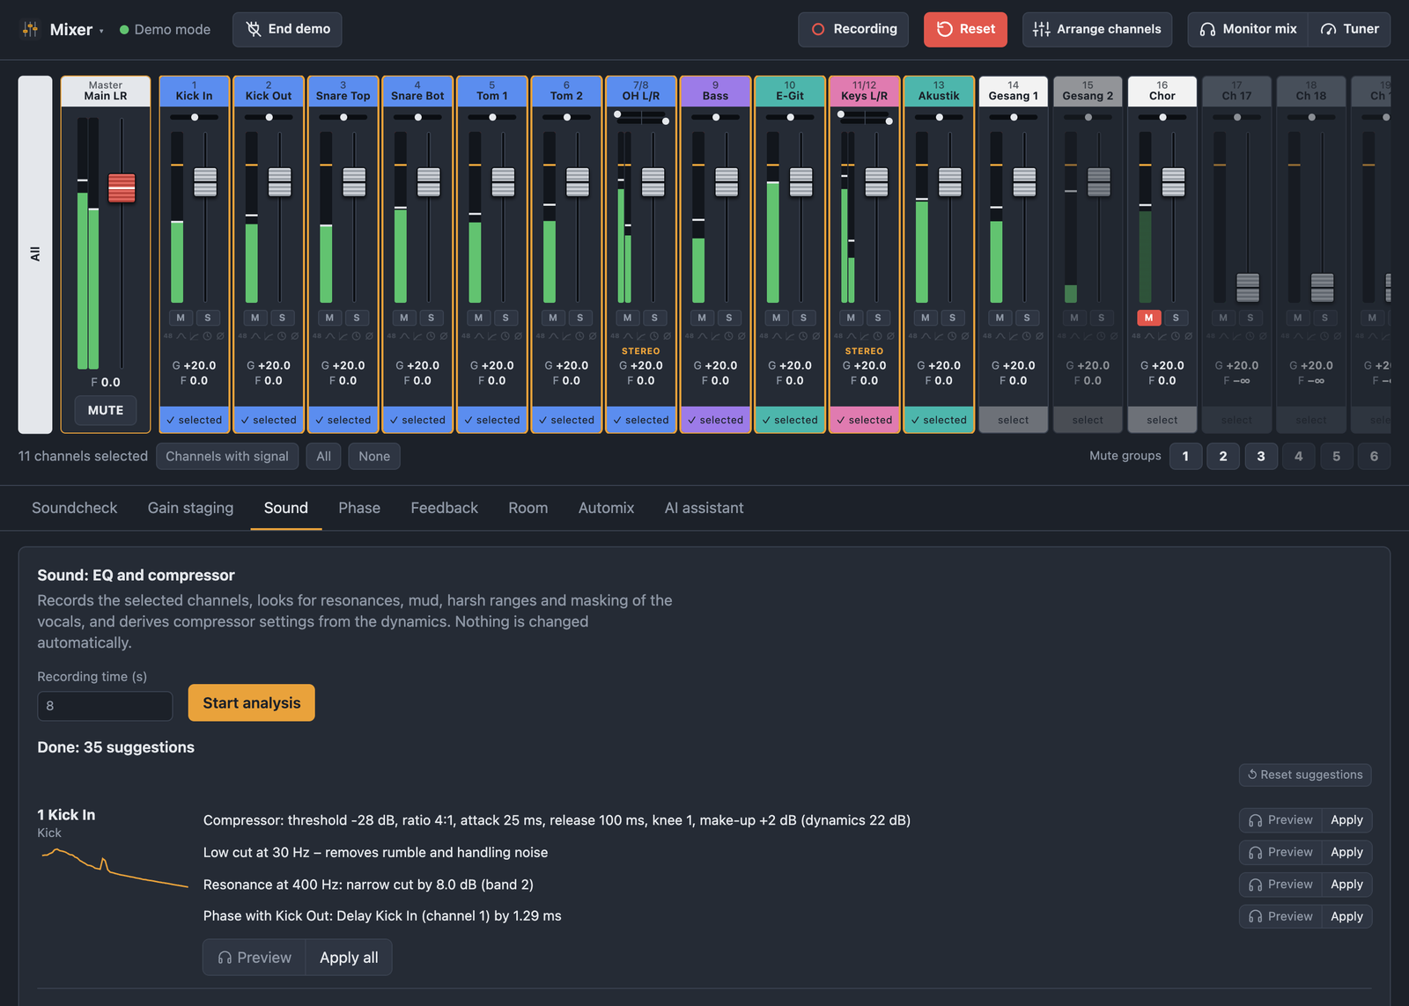Click Start analysis button
Image resolution: width=1409 pixels, height=1006 pixels.
(x=252, y=702)
